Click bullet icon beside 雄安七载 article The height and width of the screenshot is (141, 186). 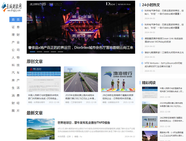pyautogui.click(x=142, y=52)
